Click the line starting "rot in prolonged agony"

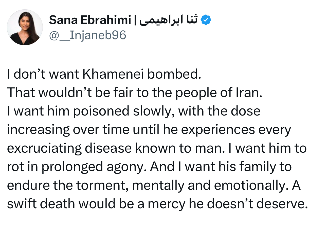149,167
